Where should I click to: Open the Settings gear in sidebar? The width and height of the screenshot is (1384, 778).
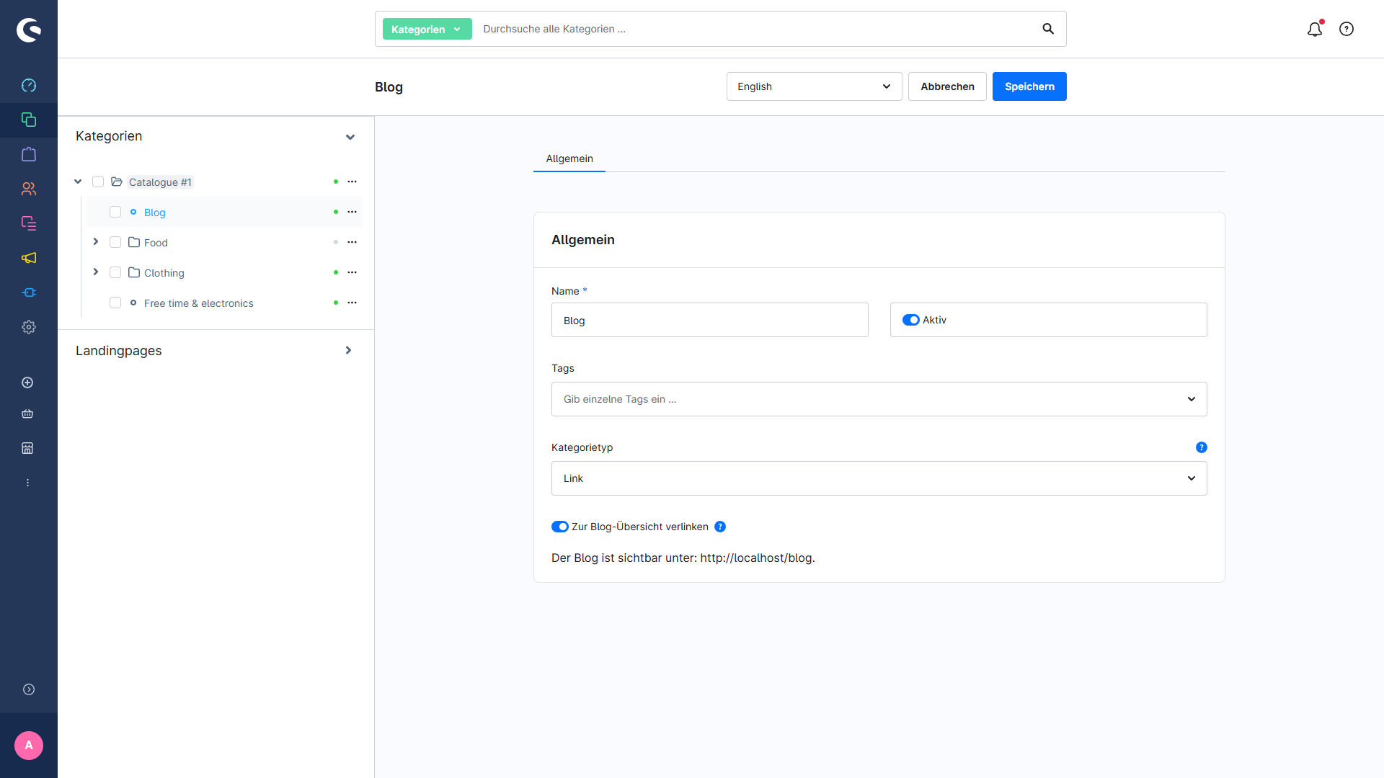pos(29,327)
